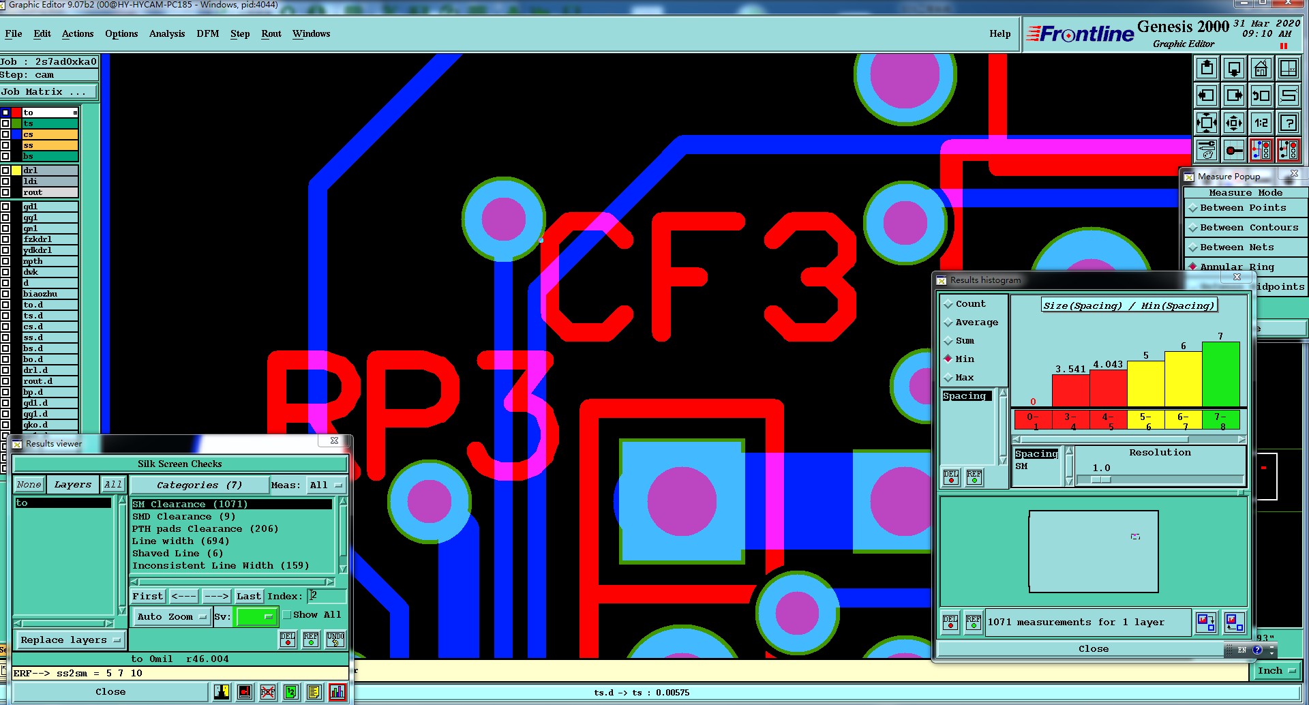Viewport: 1309px width, 705px height.
Task: Open the DFM menu
Action: (x=208, y=34)
